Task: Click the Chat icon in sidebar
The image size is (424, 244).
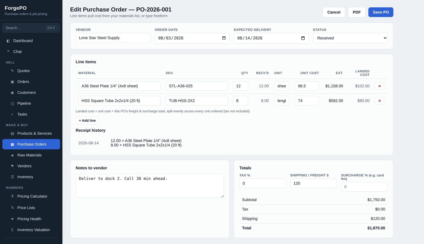Action: tap(8, 52)
